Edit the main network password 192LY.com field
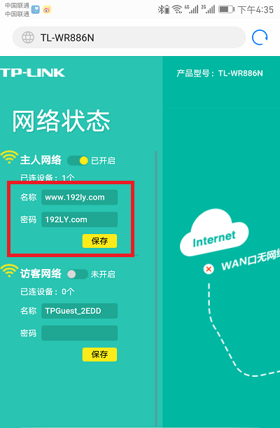 [79, 219]
